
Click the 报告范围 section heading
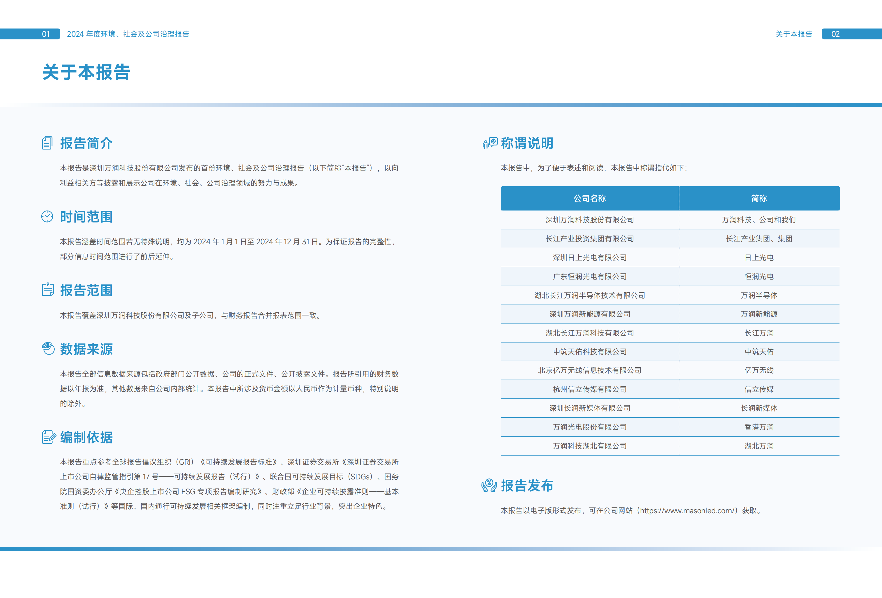[86, 290]
